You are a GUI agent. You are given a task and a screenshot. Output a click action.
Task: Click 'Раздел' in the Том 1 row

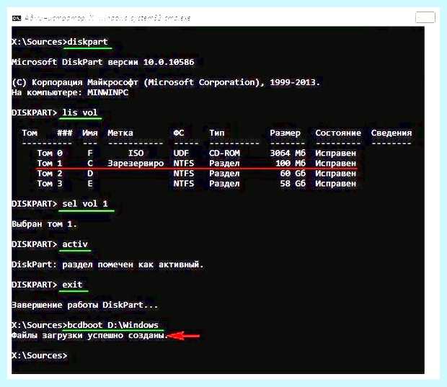224,164
